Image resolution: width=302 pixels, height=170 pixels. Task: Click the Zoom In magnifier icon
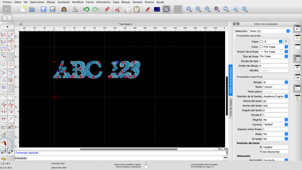[x=189, y=9]
